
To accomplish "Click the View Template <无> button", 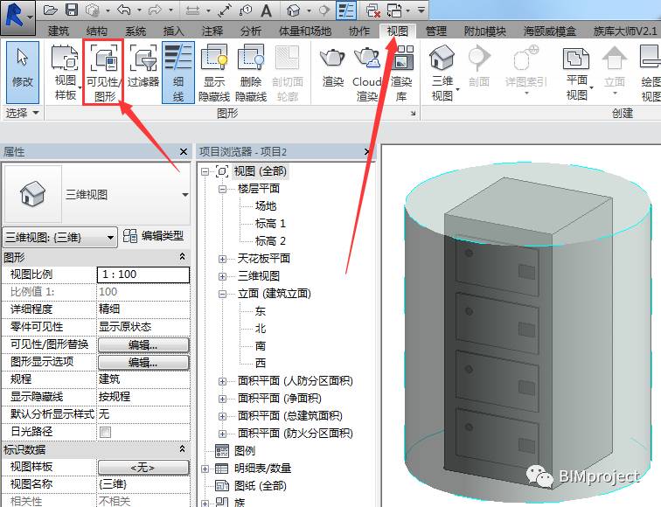I will (x=143, y=467).
